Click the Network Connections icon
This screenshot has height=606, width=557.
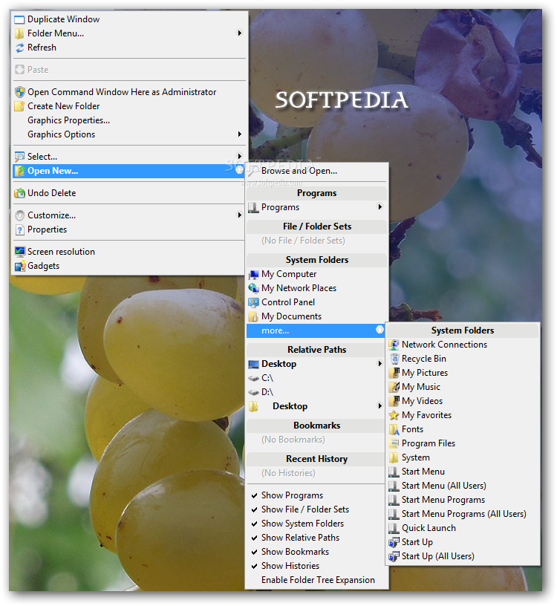[x=394, y=345]
